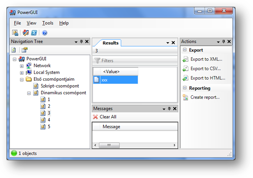The image size is (253, 178).
Task: Click the properties icon in Navigation Tree toolbar
Action: click(x=24, y=50)
